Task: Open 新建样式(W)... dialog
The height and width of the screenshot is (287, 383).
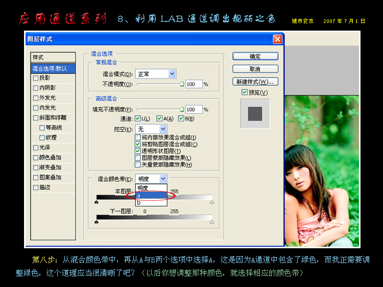Action: (x=255, y=82)
